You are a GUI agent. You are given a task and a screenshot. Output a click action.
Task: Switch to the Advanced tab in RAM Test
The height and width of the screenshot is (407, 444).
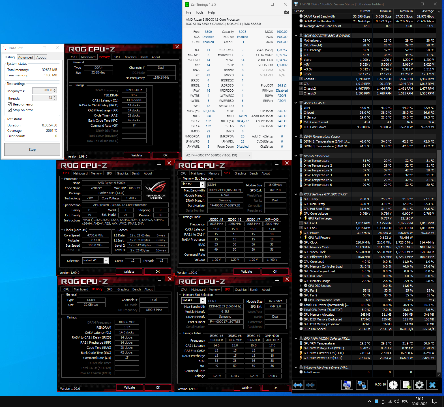25,57
